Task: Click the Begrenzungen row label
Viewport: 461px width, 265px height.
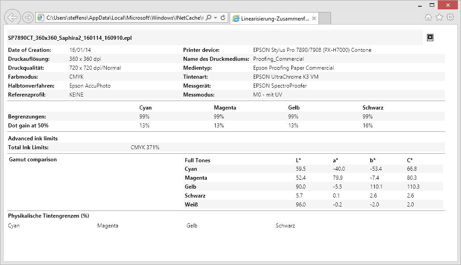Action: tap(27, 117)
